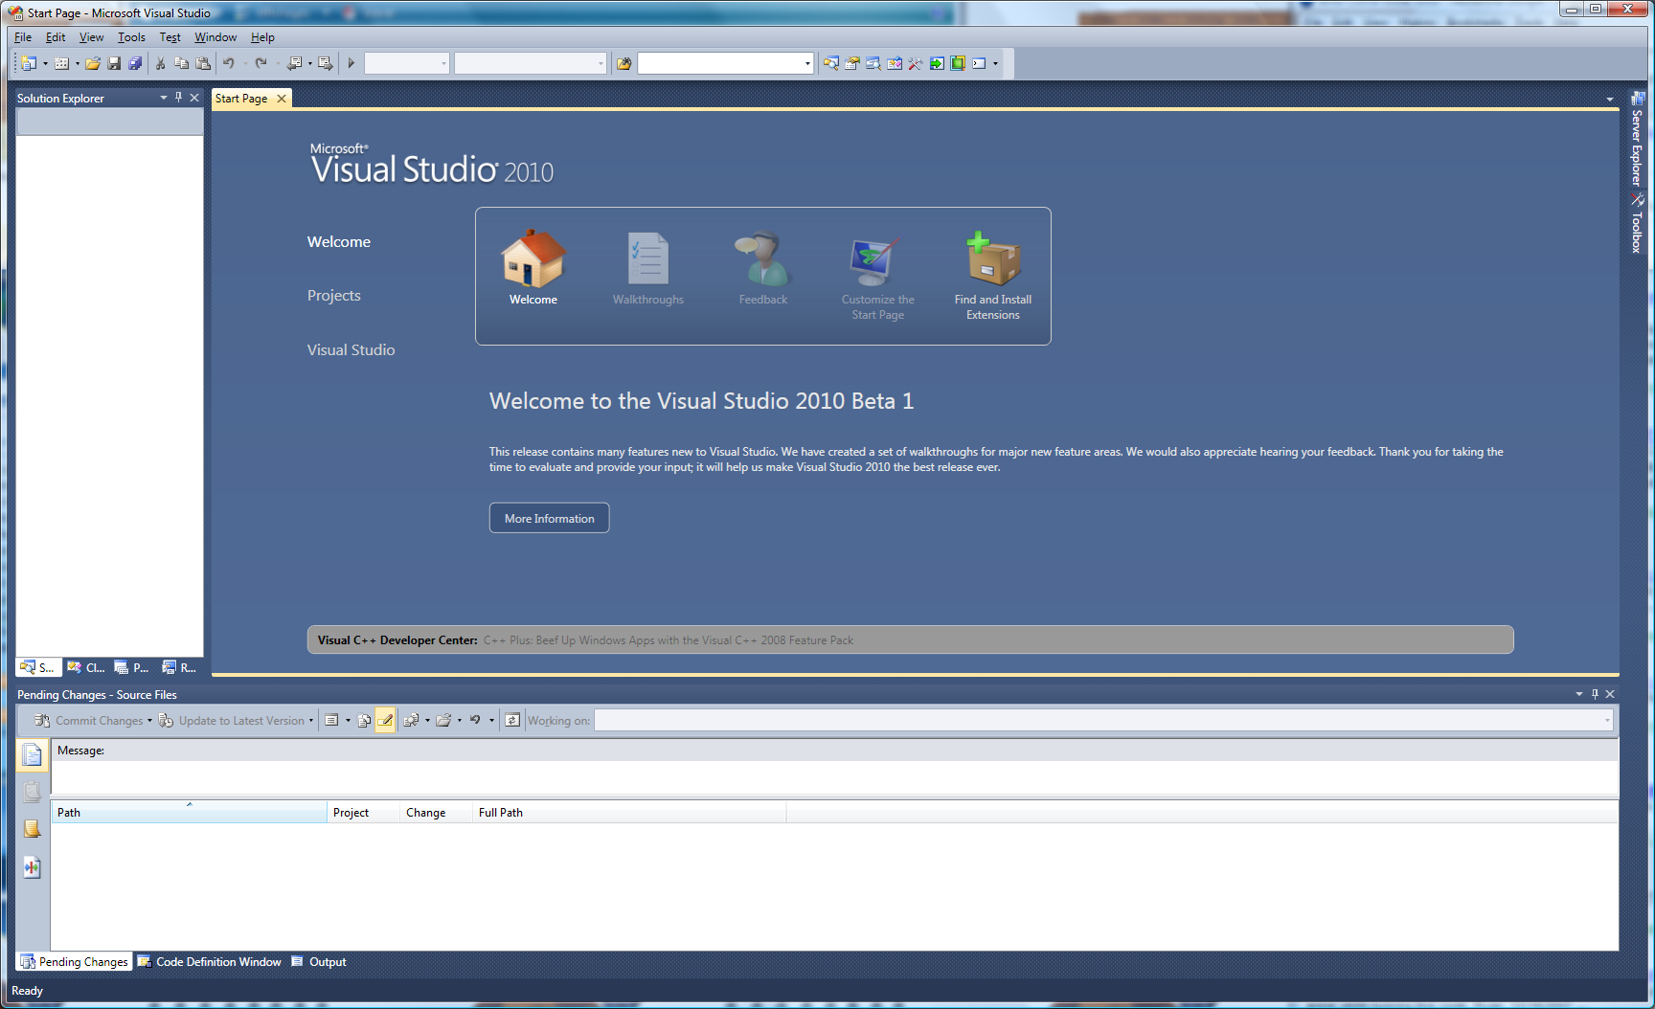Viewport: 1655px width, 1009px height.
Task: Open the File menu
Action: [23, 37]
